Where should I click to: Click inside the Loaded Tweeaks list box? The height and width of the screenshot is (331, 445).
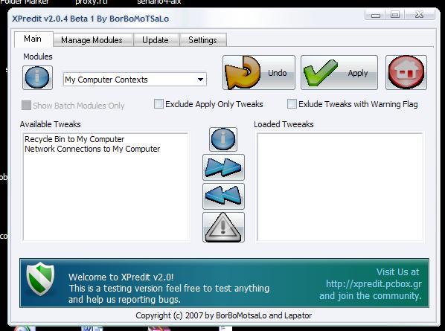click(340, 187)
